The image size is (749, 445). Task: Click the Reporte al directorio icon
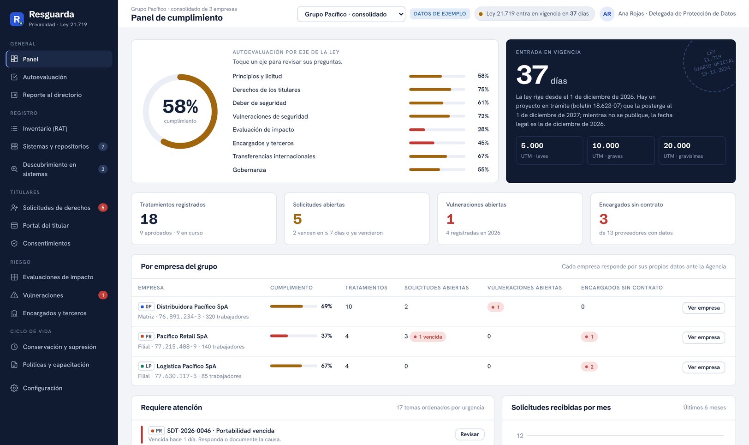(x=14, y=95)
